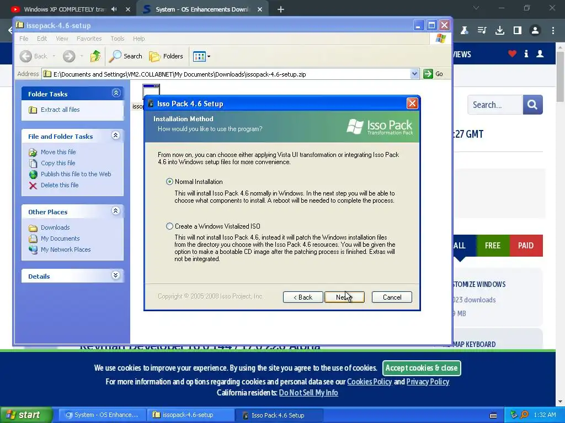Viewport: 565px width, 423px height.
Task: Cancel the Isso Pack setup
Action: 392,297
